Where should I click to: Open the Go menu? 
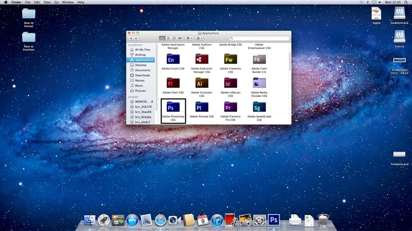tap(56, 2)
